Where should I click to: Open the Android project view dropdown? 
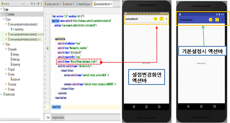pyautogui.click(x=12, y=4)
